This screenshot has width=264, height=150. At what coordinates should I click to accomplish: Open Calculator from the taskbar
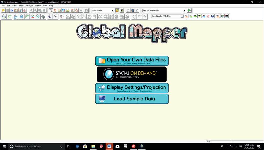point(126,147)
